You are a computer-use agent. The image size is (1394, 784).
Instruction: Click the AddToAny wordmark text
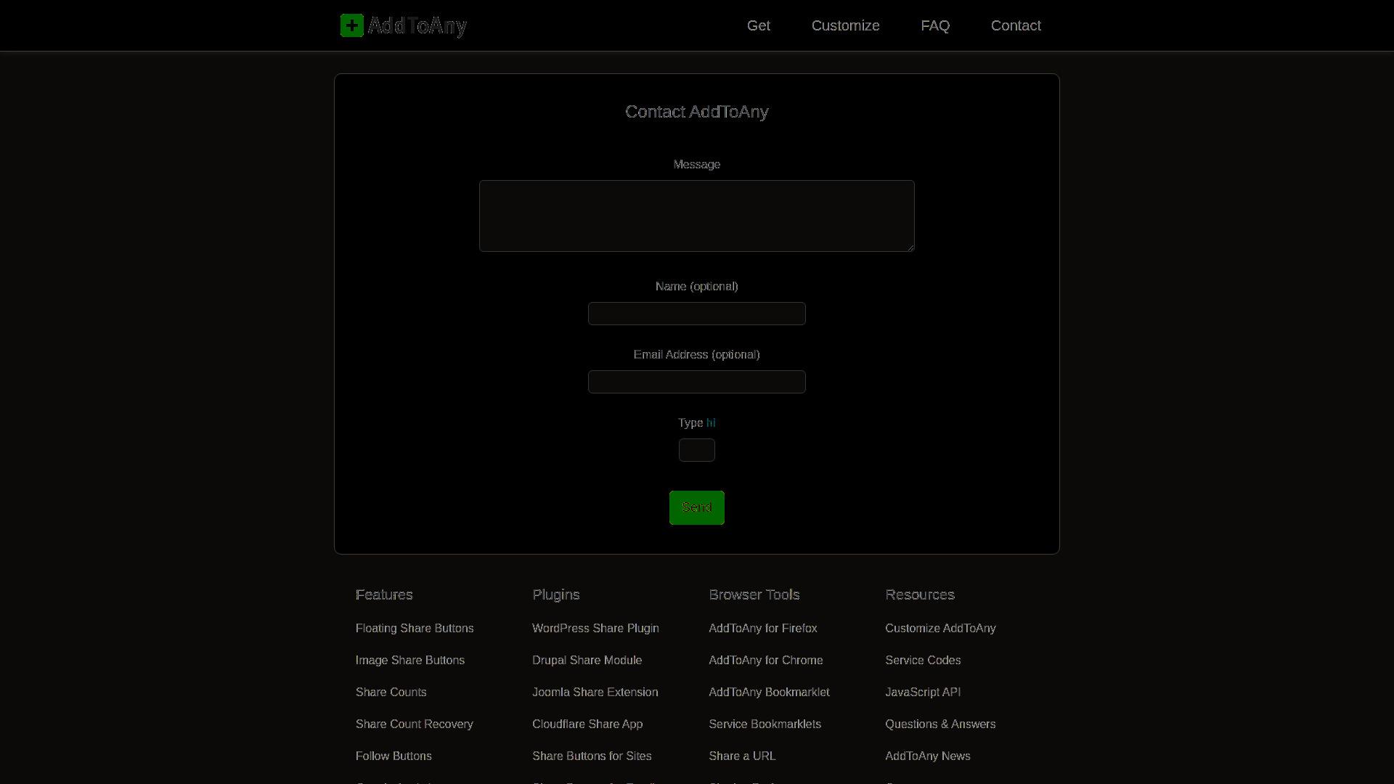[417, 26]
